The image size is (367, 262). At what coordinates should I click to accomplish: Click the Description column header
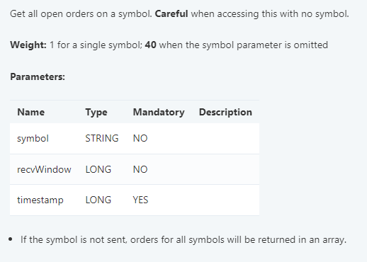[225, 112]
